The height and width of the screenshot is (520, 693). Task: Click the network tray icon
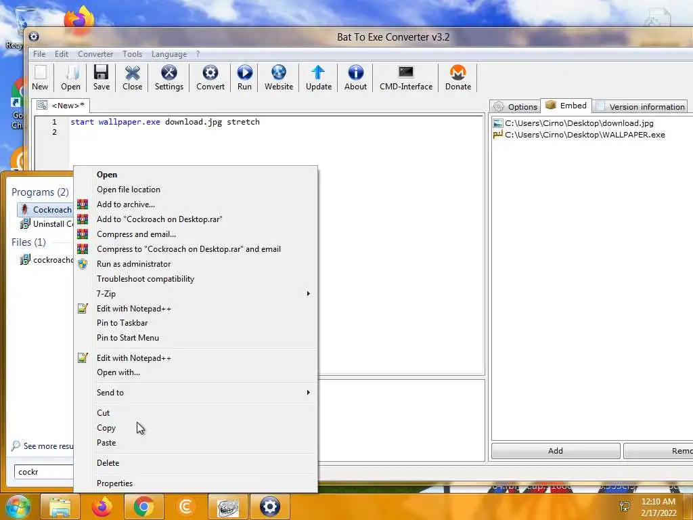tap(625, 506)
